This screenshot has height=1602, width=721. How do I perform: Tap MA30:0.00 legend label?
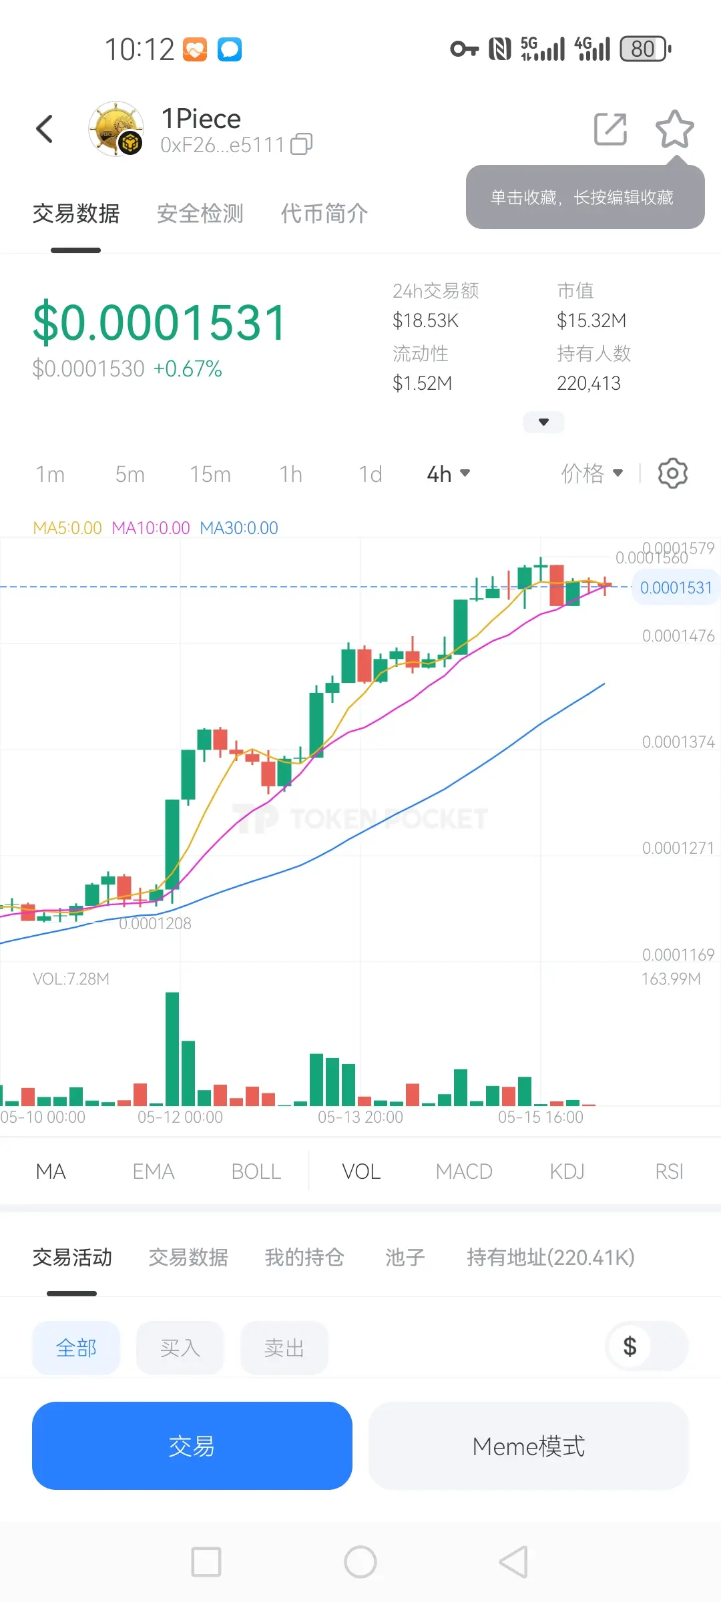[239, 528]
